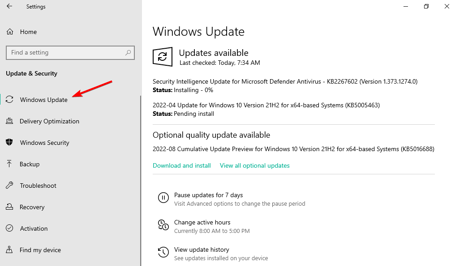455x266 pixels.
Task: Open Find my device settings
Action: point(40,250)
